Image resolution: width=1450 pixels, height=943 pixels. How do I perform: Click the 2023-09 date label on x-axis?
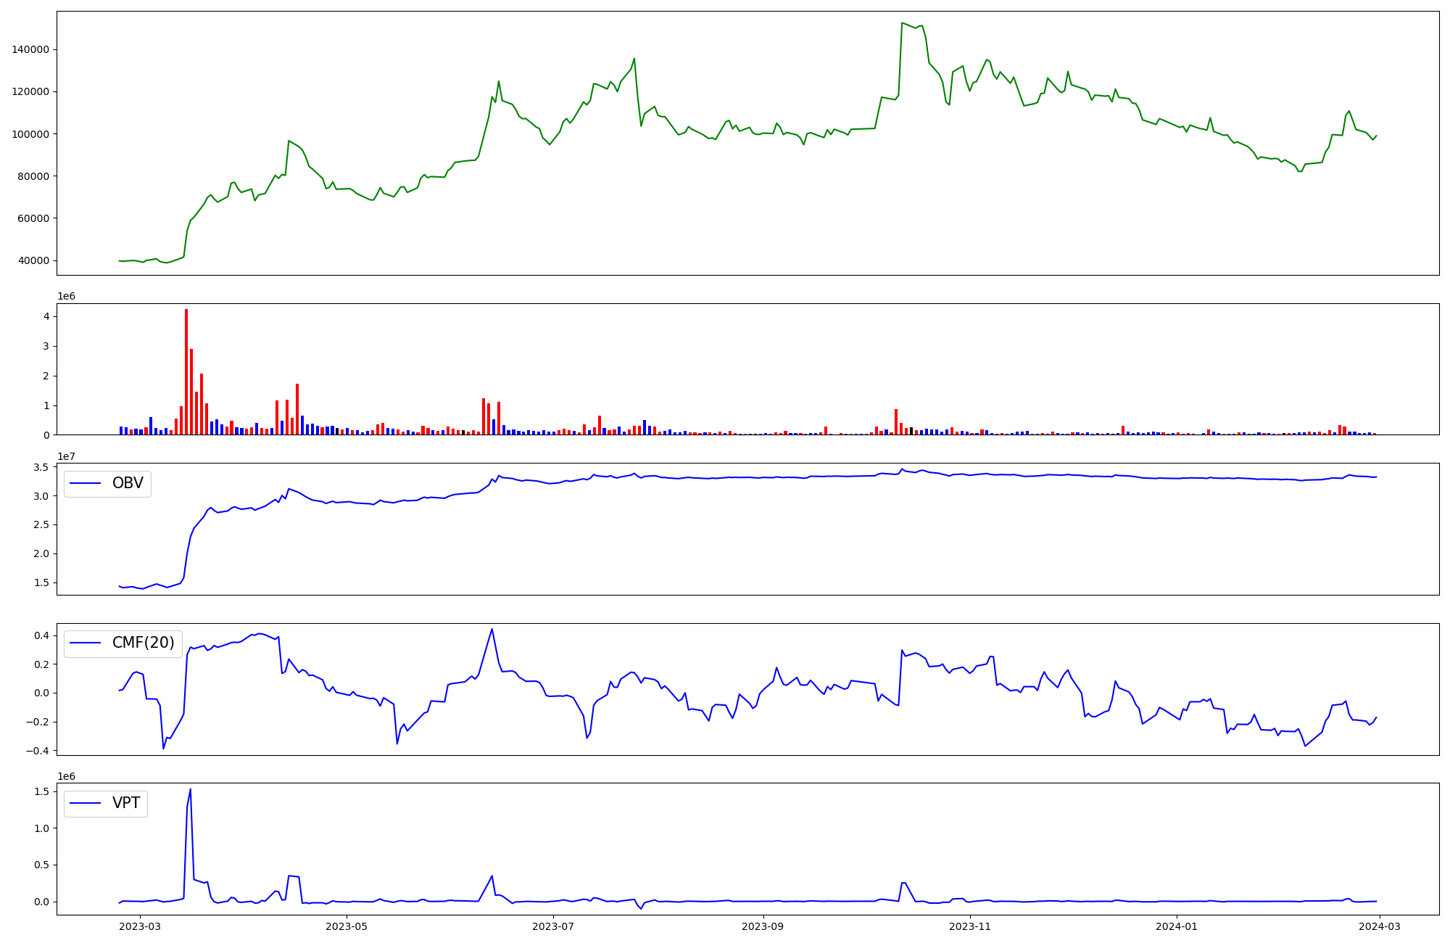point(763,926)
